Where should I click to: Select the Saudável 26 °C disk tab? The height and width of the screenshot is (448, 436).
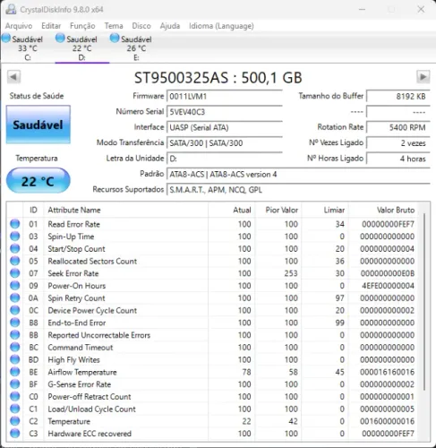click(x=136, y=47)
